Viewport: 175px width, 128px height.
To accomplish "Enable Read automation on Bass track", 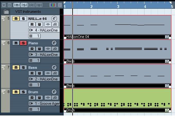I will click(32, 73).
